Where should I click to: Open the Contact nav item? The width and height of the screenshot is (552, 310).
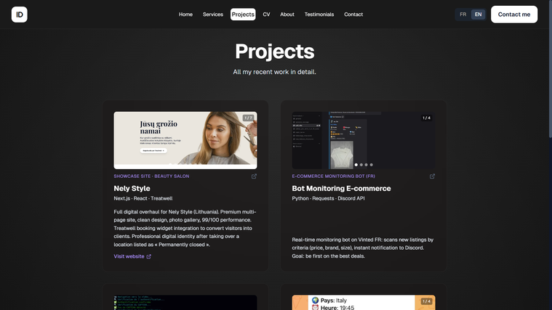[x=353, y=15]
